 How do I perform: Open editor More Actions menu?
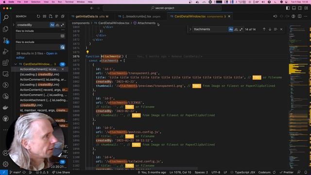coord(306,16)
